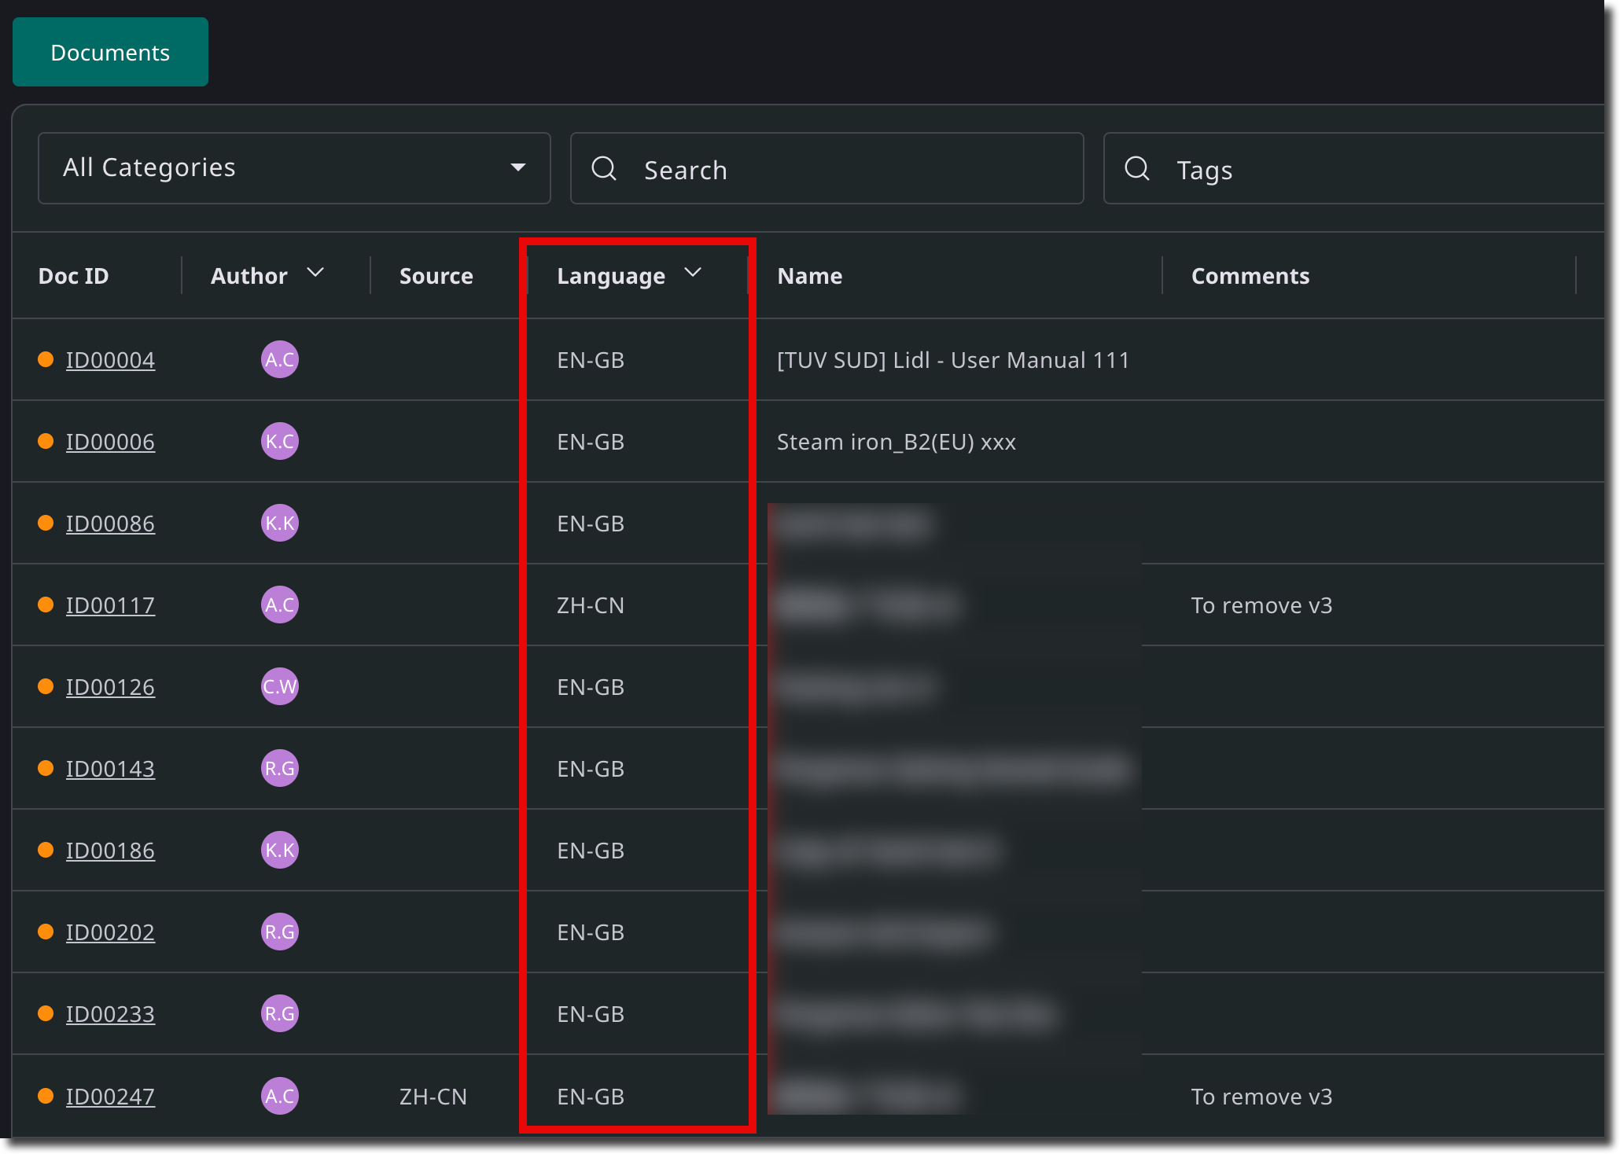Image resolution: width=1620 pixels, height=1154 pixels.
Task: Open document ID00006
Action: [x=110, y=442]
